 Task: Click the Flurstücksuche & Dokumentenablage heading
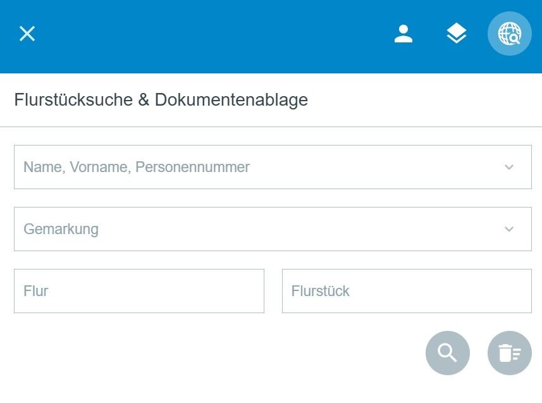coord(161,100)
